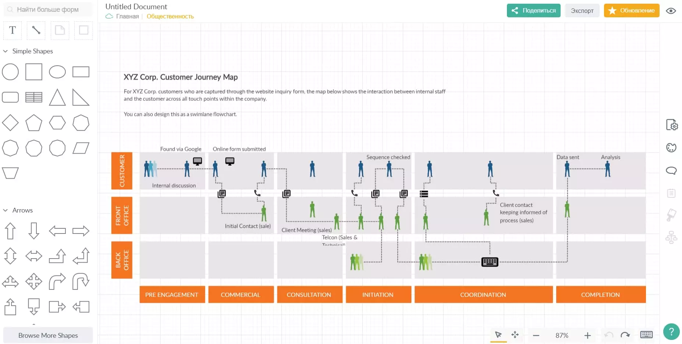The height and width of the screenshot is (344, 682).
Task: Toggle the preview eye icon
Action: pyautogui.click(x=671, y=11)
